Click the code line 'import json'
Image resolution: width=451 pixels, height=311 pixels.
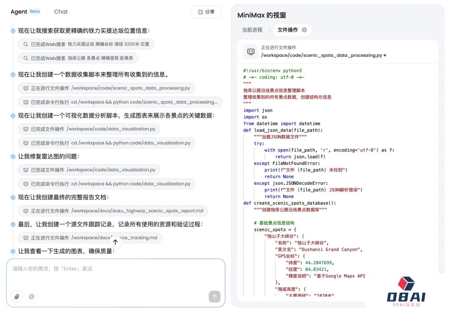pyautogui.click(x=258, y=110)
